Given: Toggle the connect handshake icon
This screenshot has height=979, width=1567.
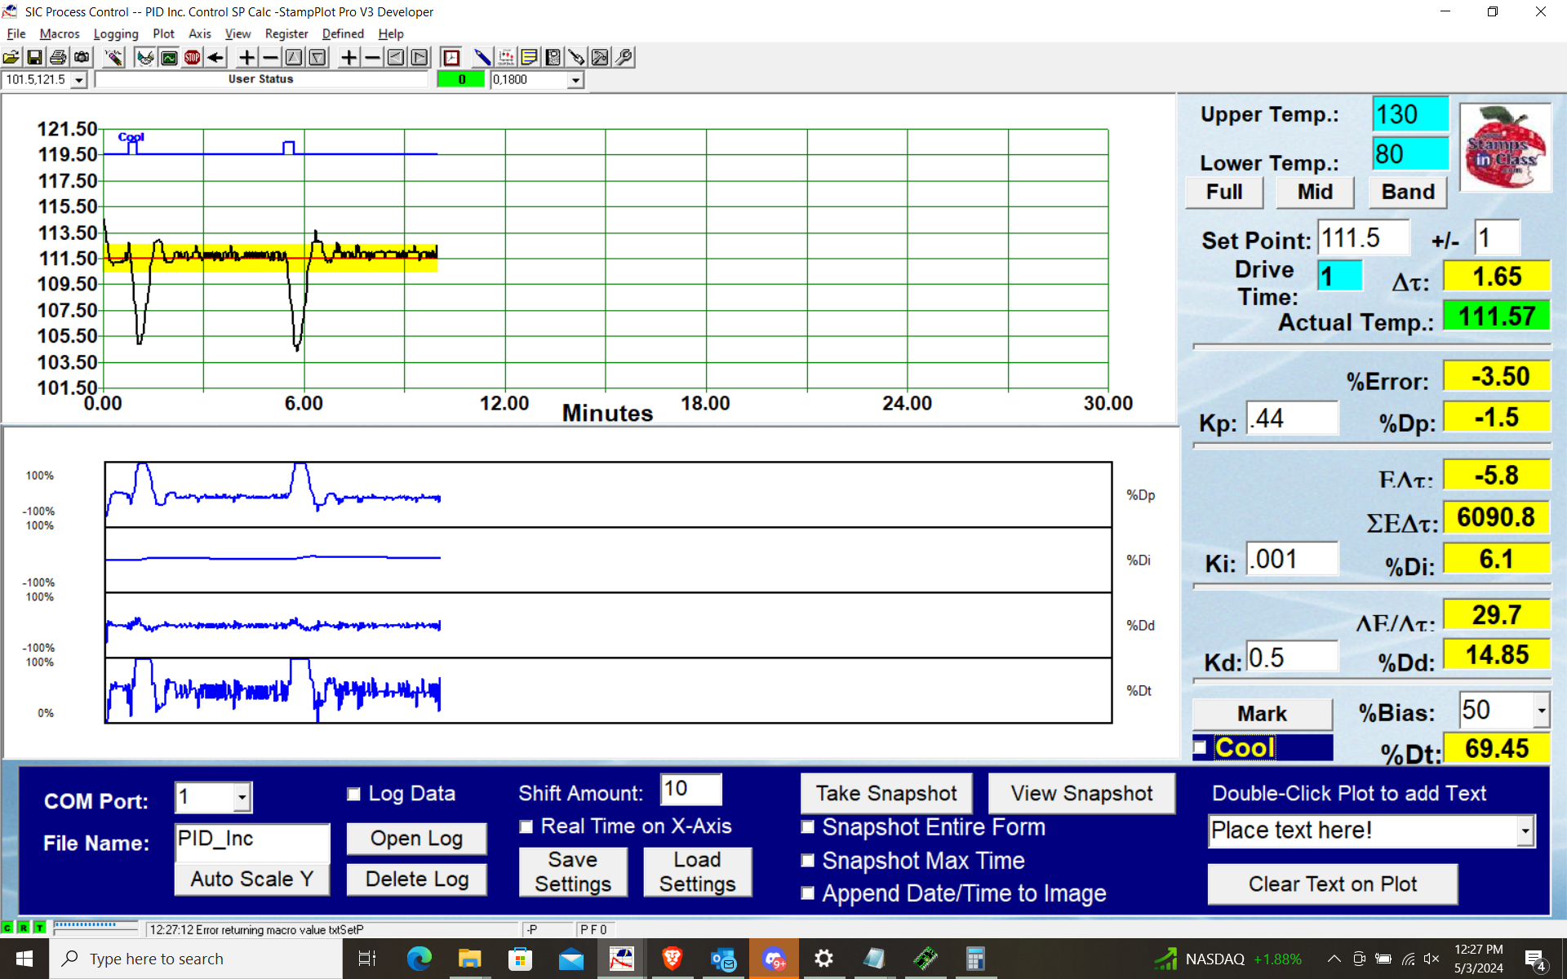Looking at the screenshot, I should (x=145, y=57).
